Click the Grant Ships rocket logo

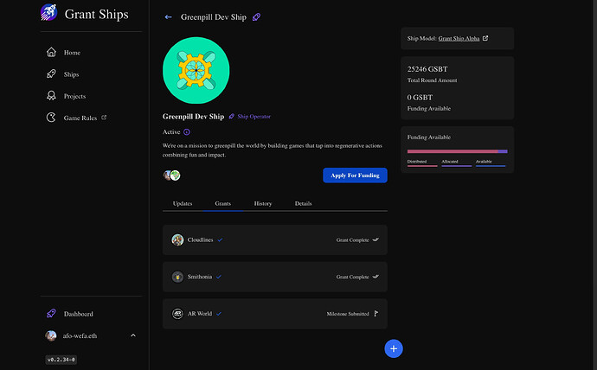pyautogui.click(x=49, y=12)
